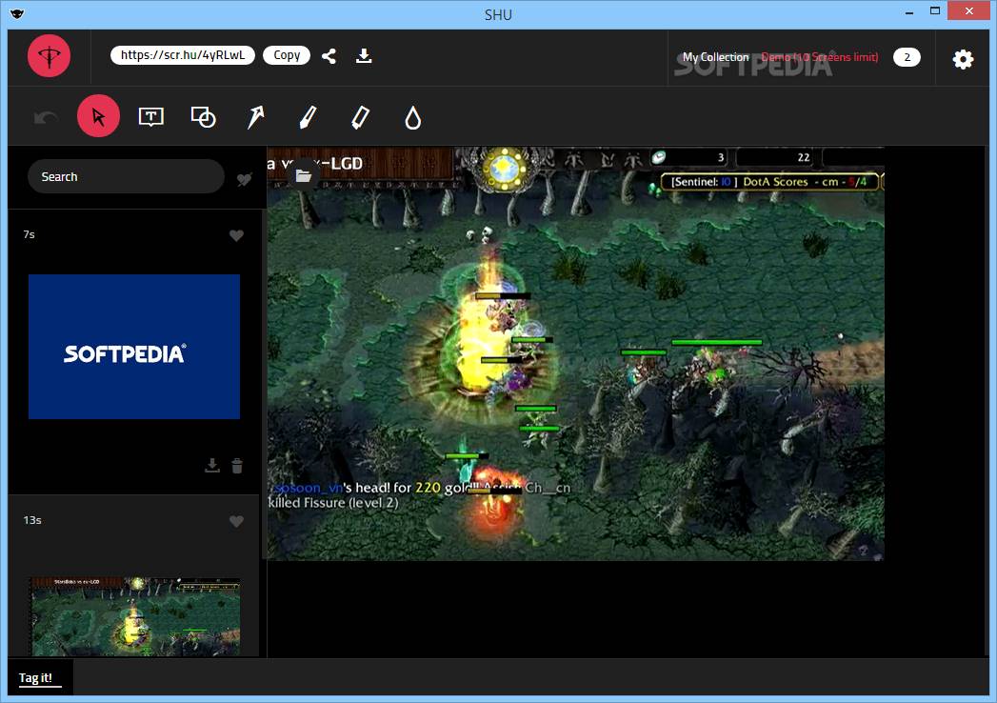Select the pen drawing tool

(x=308, y=117)
